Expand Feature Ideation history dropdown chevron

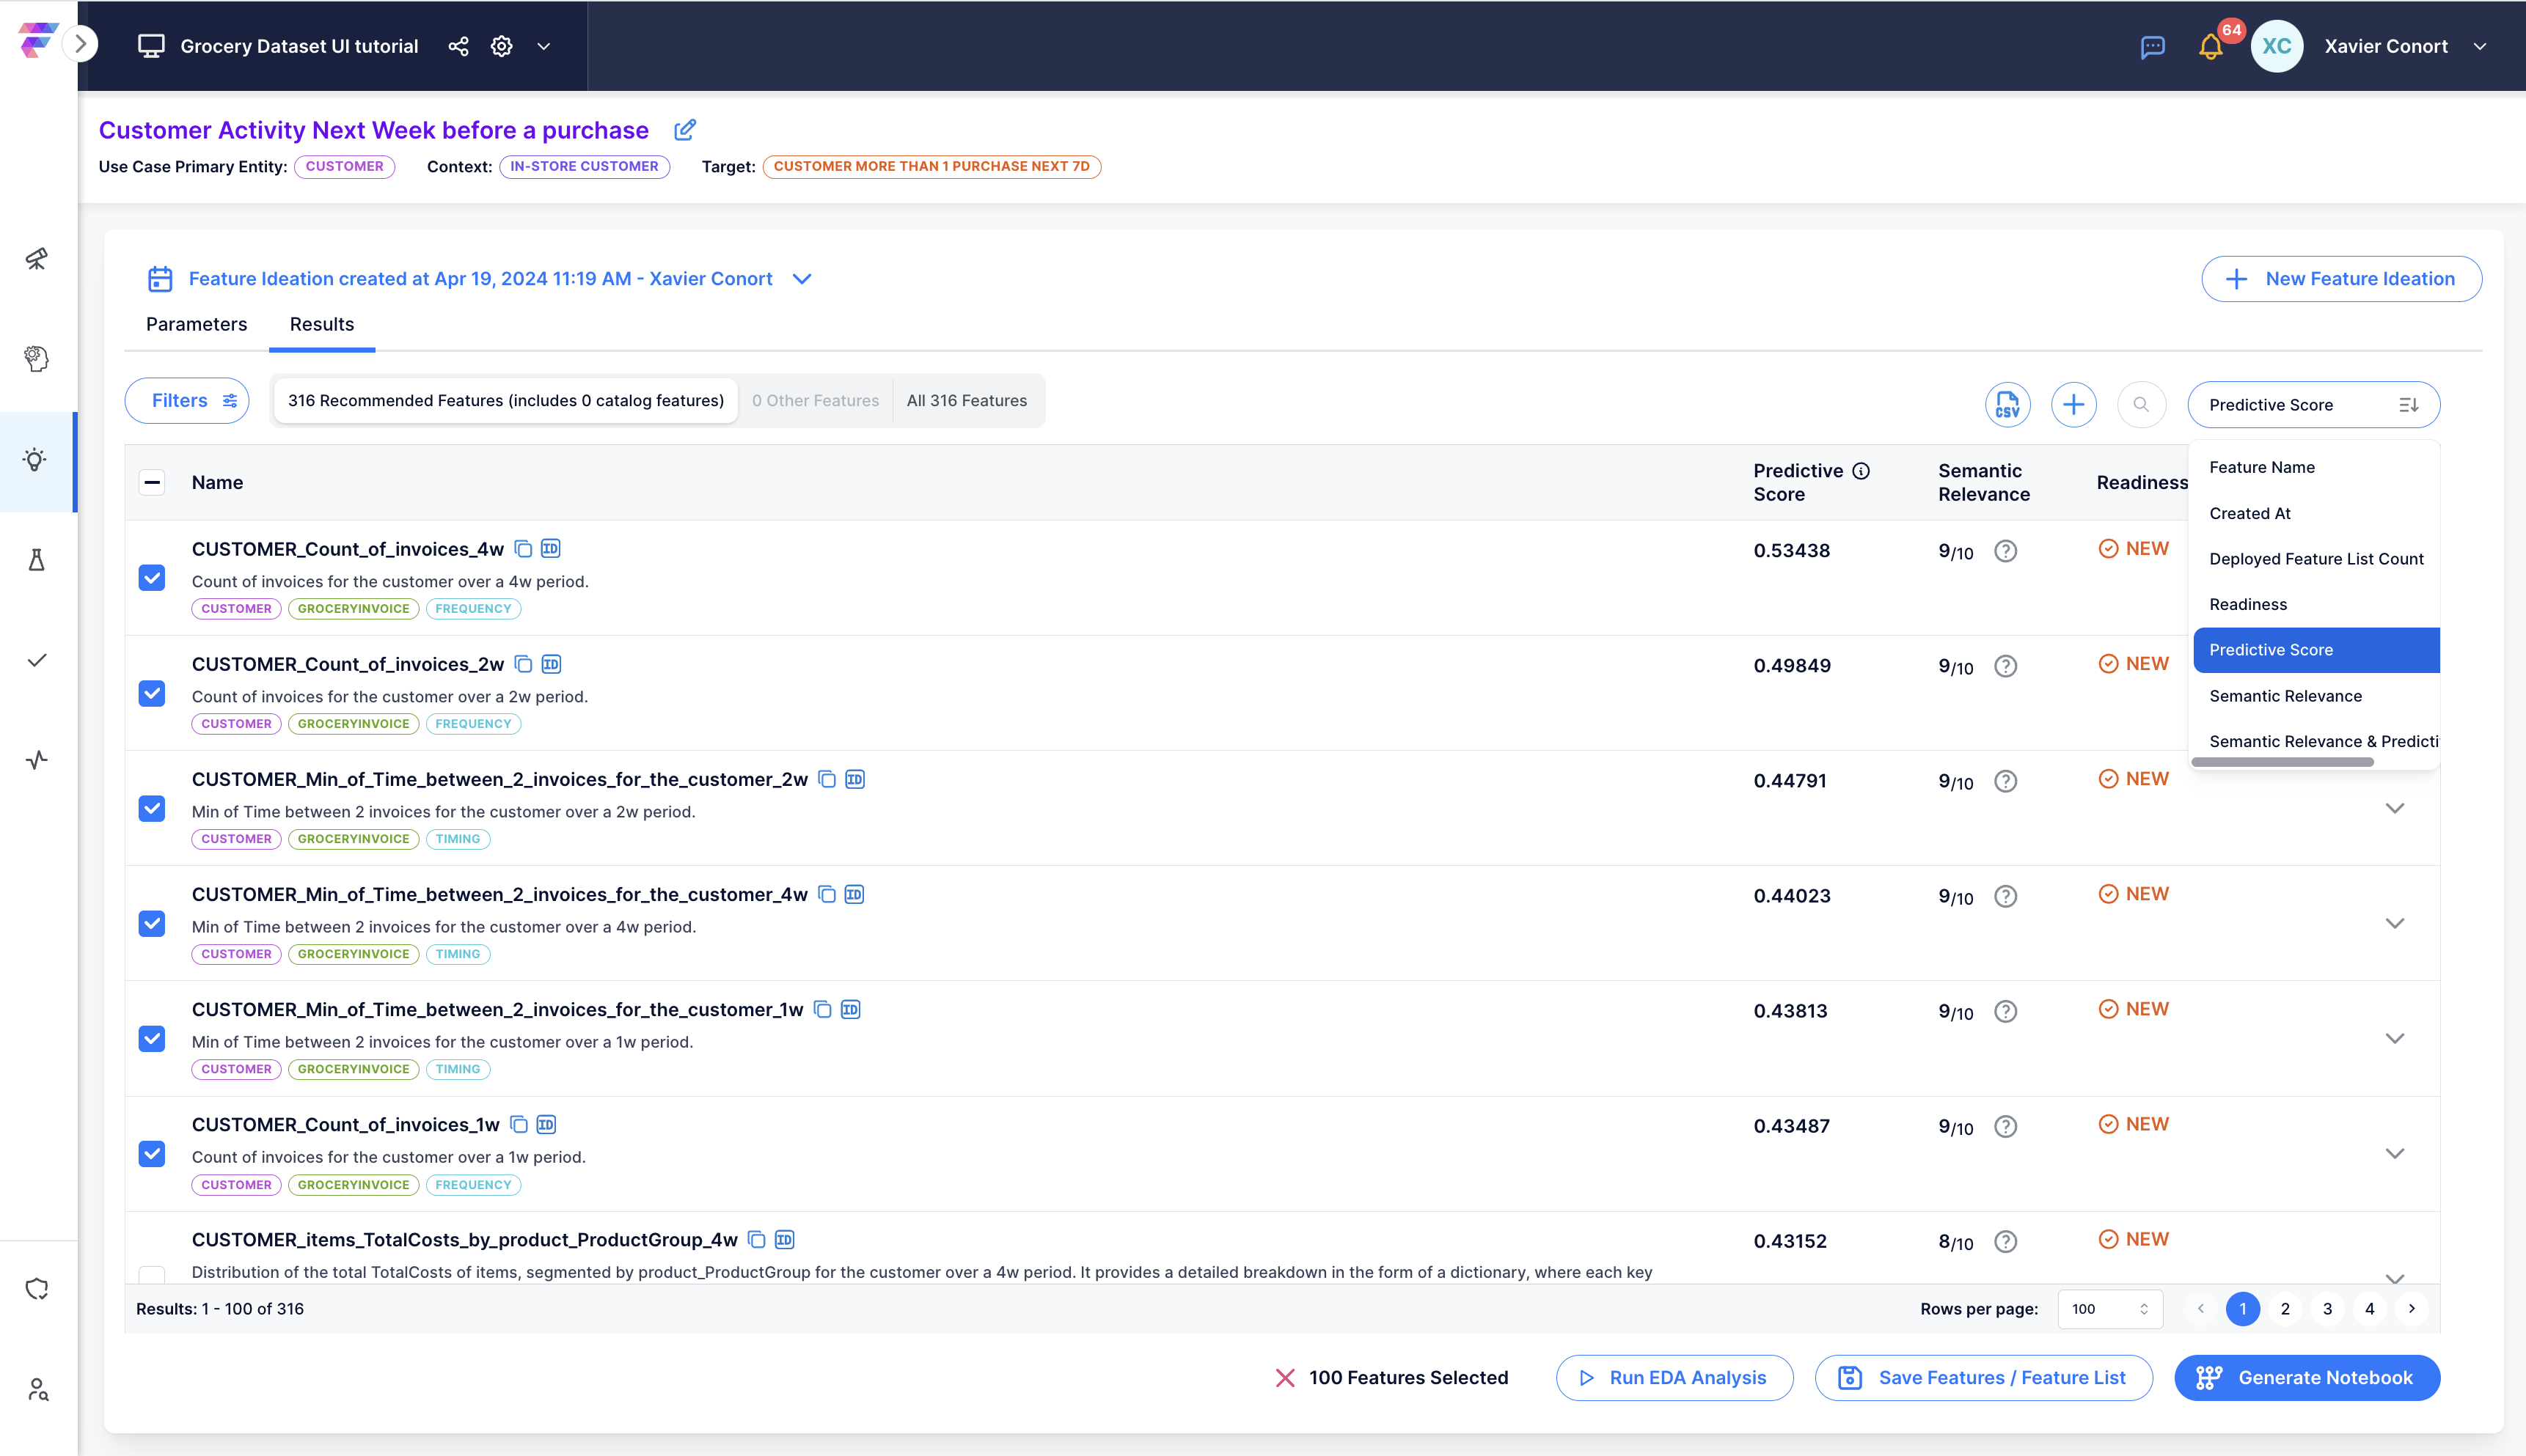pyautogui.click(x=802, y=279)
